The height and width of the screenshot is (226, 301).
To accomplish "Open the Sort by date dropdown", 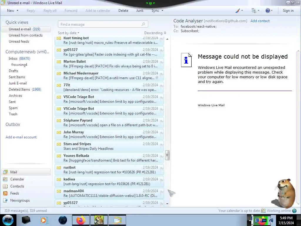I will point(68,33).
